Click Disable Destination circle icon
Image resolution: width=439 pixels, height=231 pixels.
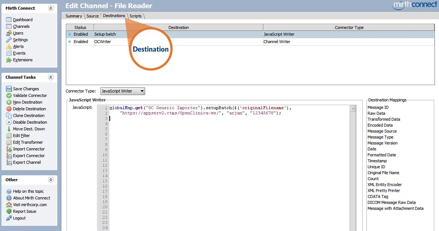[9, 122]
